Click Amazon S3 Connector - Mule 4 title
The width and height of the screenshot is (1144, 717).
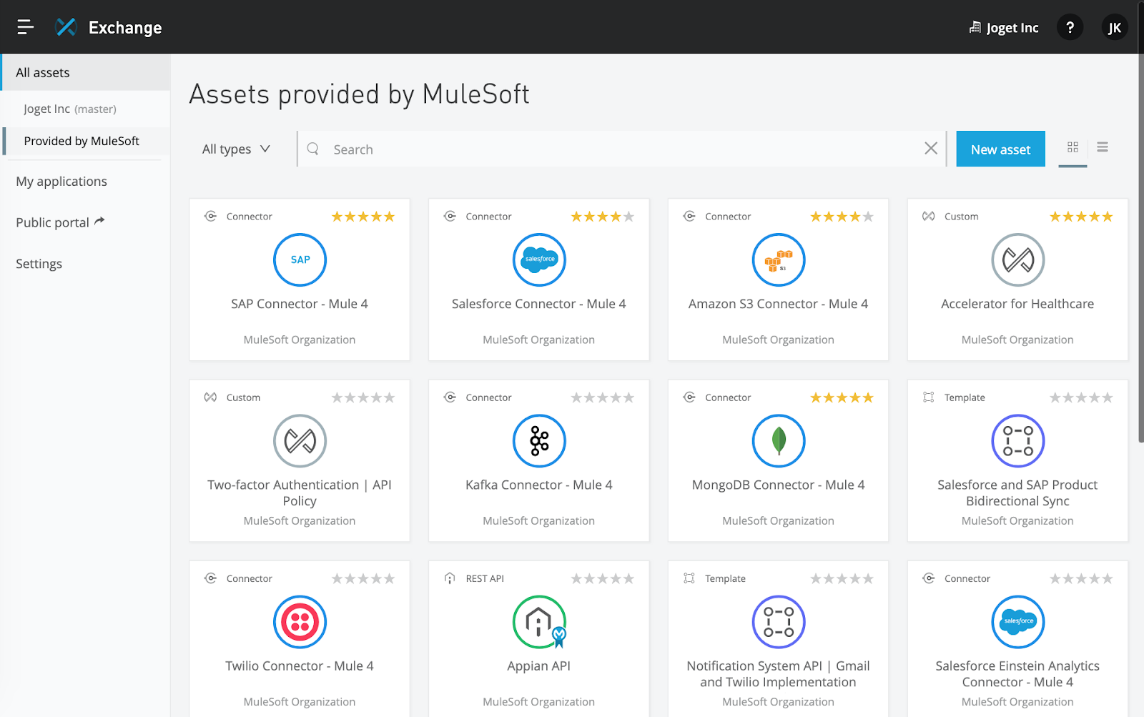pyautogui.click(x=778, y=304)
